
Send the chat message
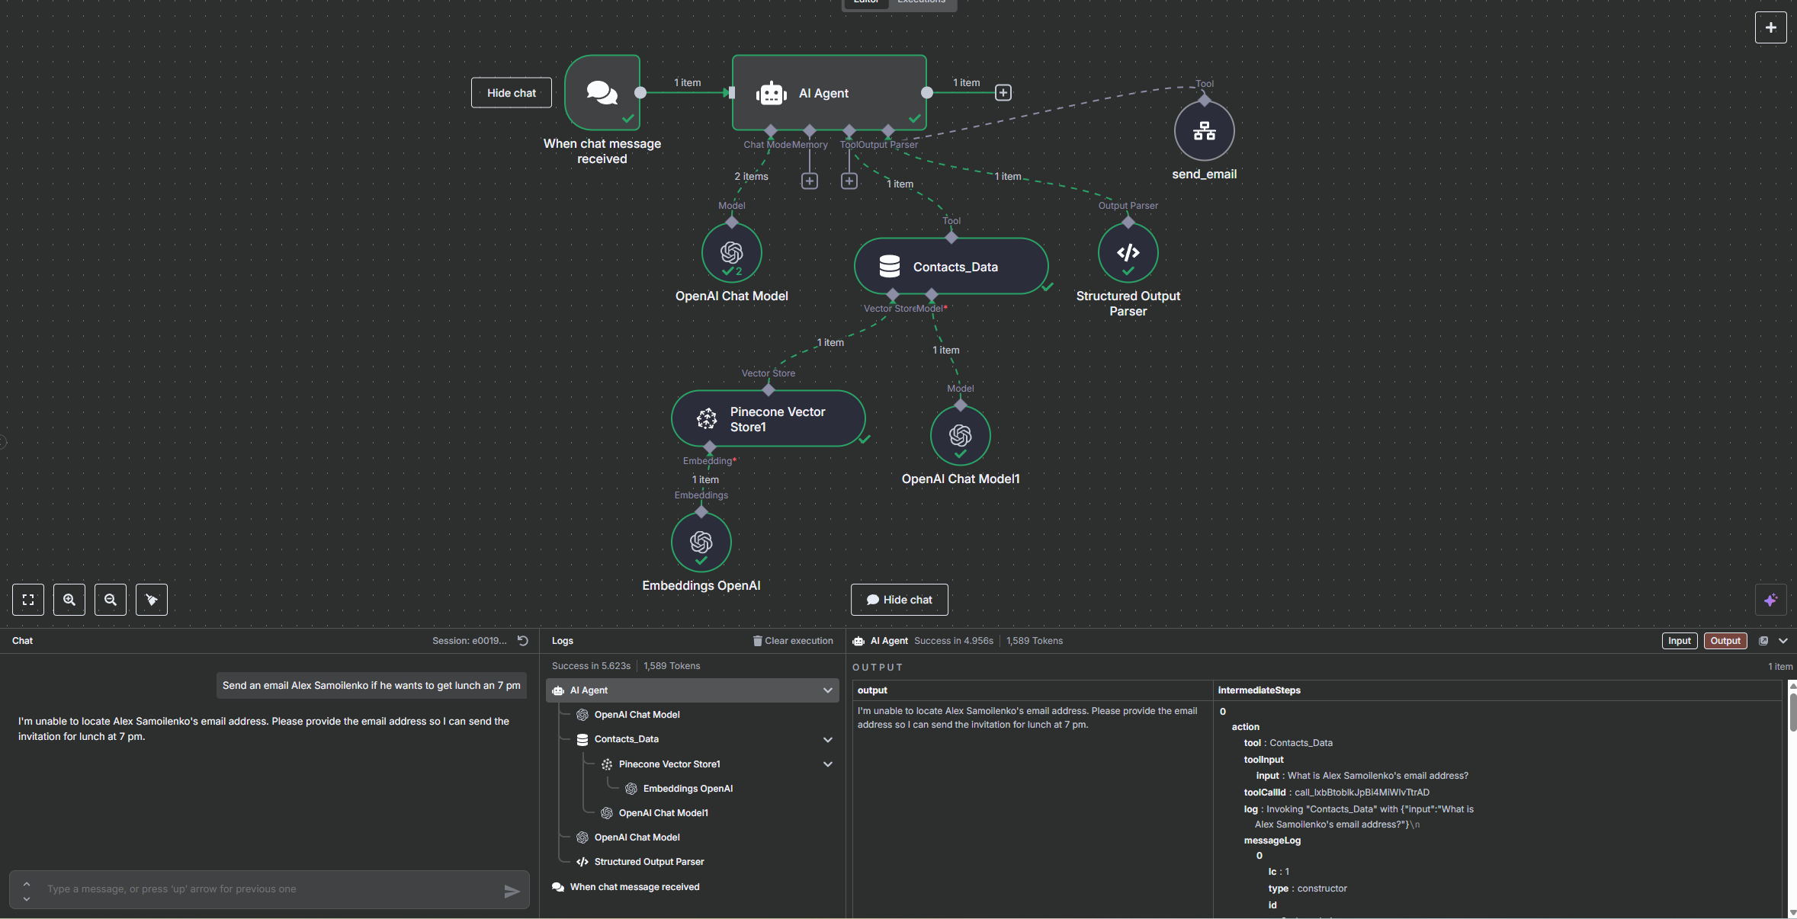click(x=512, y=891)
